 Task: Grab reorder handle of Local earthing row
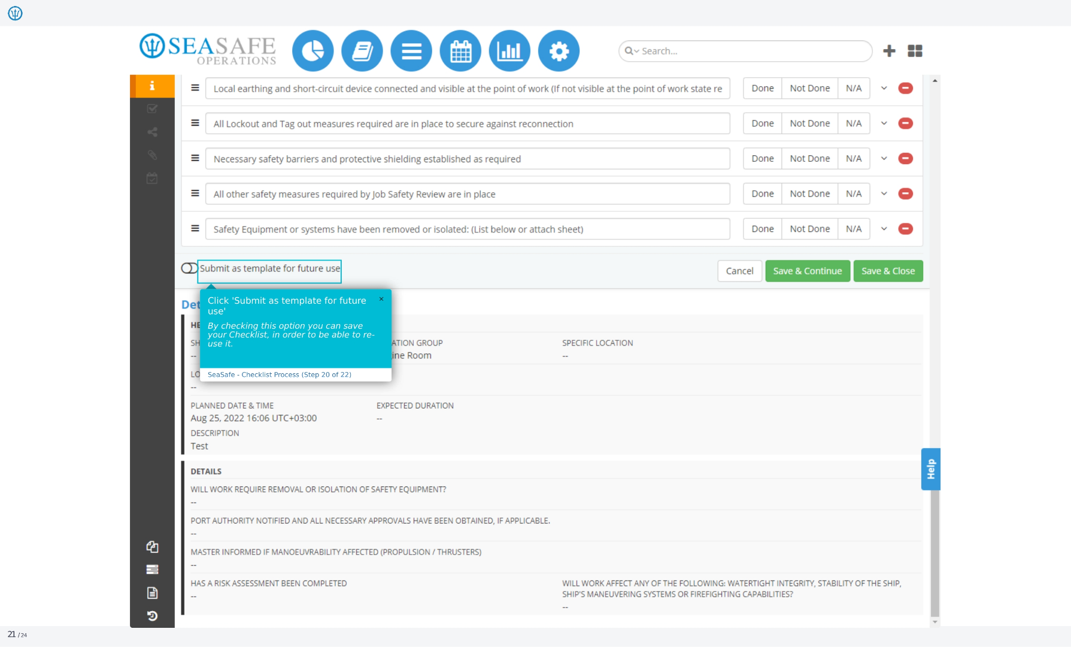[x=195, y=87]
